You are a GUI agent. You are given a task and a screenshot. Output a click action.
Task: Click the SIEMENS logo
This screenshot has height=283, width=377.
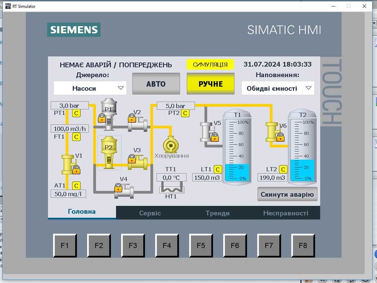click(74, 30)
